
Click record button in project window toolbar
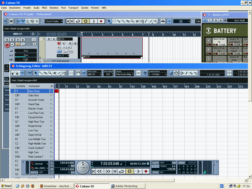101,21
